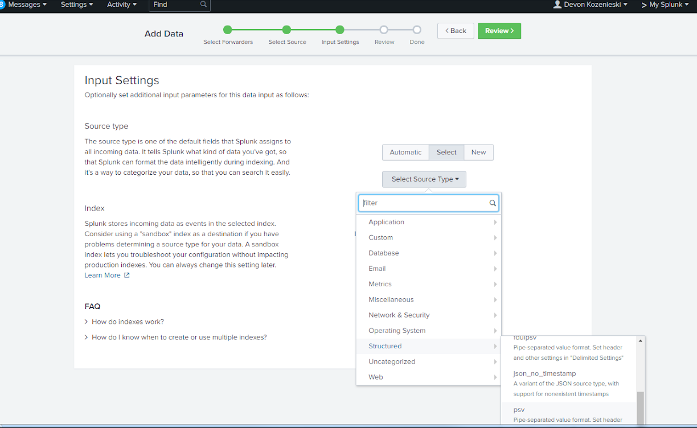Choose the json_no_timestamp source type
697x428 pixels.
[x=569, y=384]
